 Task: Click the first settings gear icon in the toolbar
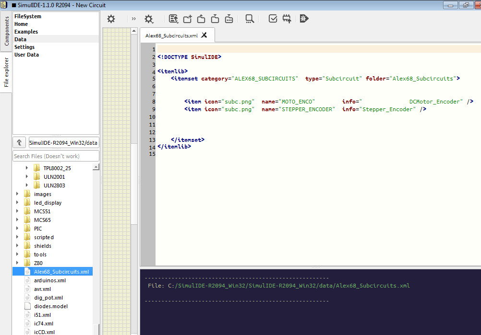[111, 19]
